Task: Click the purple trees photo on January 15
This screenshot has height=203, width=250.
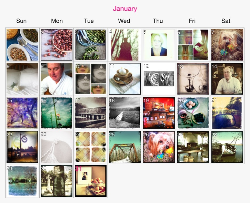Action: point(22,113)
